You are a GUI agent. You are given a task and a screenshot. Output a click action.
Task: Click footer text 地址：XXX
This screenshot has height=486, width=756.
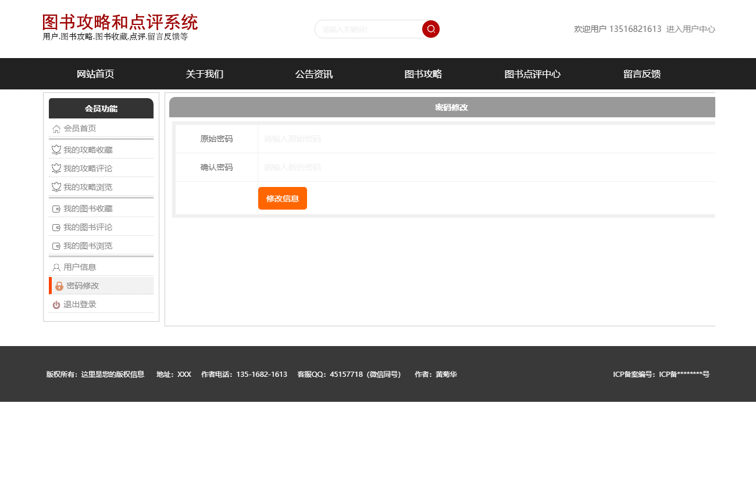click(x=174, y=375)
